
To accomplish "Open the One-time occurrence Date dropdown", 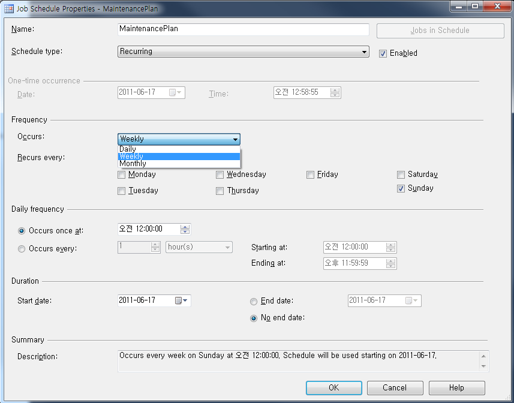I will pyautogui.click(x=176, y=93).
